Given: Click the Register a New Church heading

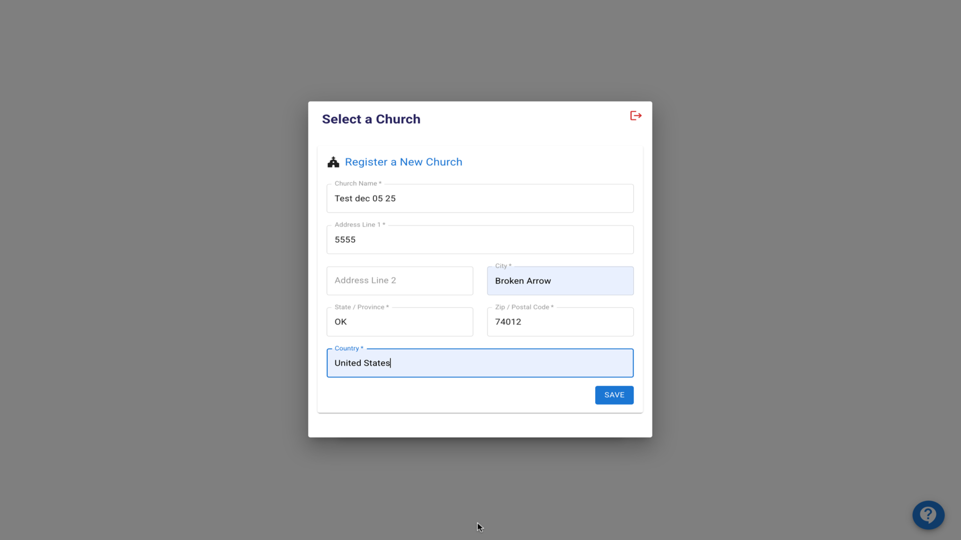Looking at the screenshot, I should click(x=403, y=162).
